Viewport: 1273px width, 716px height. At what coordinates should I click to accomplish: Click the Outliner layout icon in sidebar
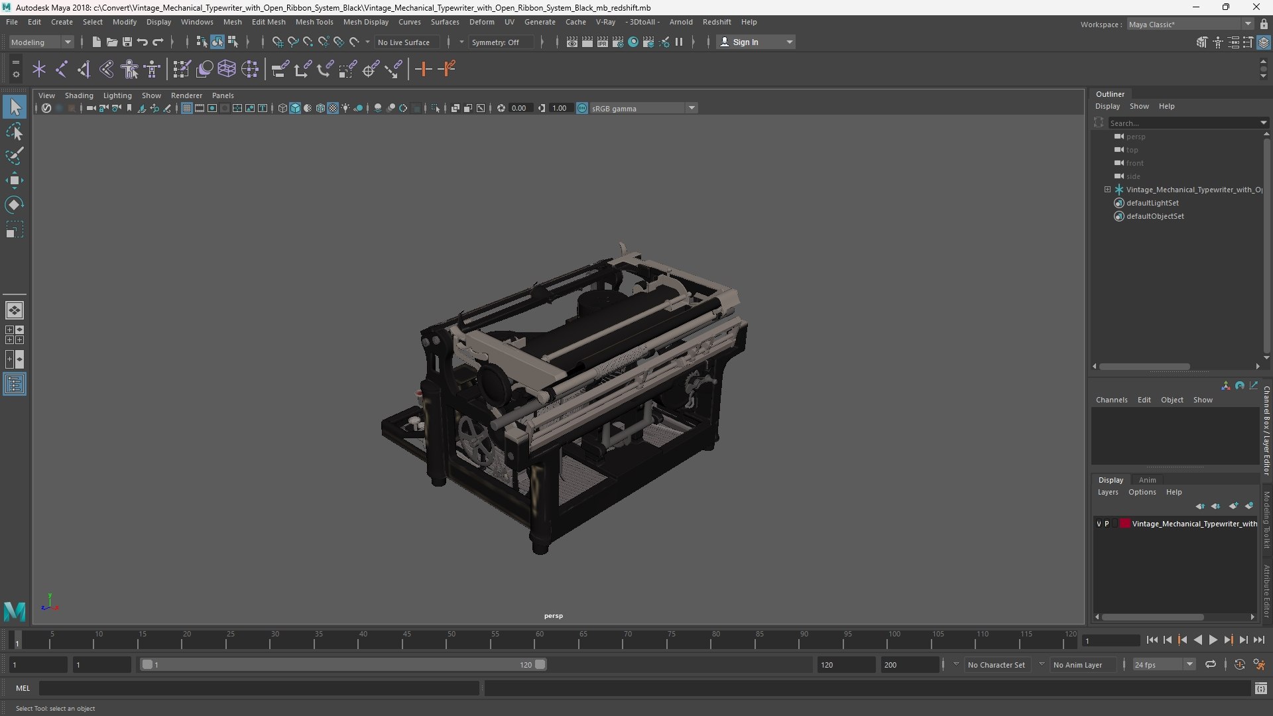pyautogui.click(x=15, y=385)
